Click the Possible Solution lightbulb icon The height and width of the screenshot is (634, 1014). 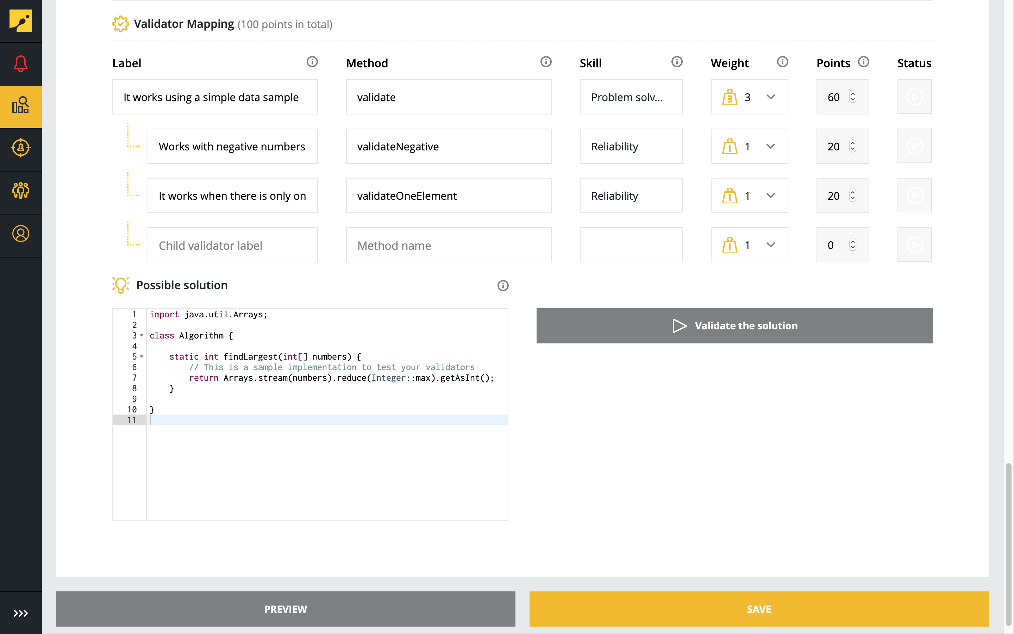click(121, 285)
